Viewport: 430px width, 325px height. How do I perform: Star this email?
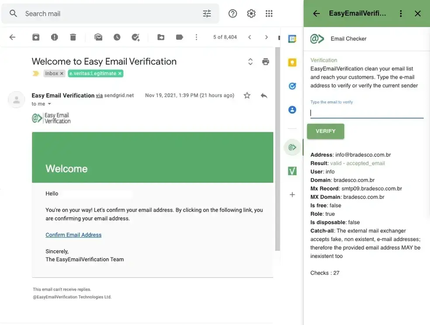[247, 95]
